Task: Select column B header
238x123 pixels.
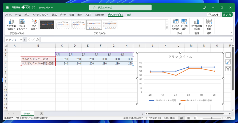Action: [38, 46]
